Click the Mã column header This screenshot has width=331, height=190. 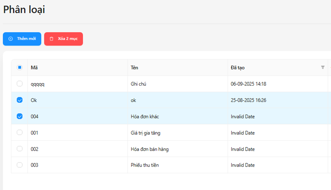34,67
